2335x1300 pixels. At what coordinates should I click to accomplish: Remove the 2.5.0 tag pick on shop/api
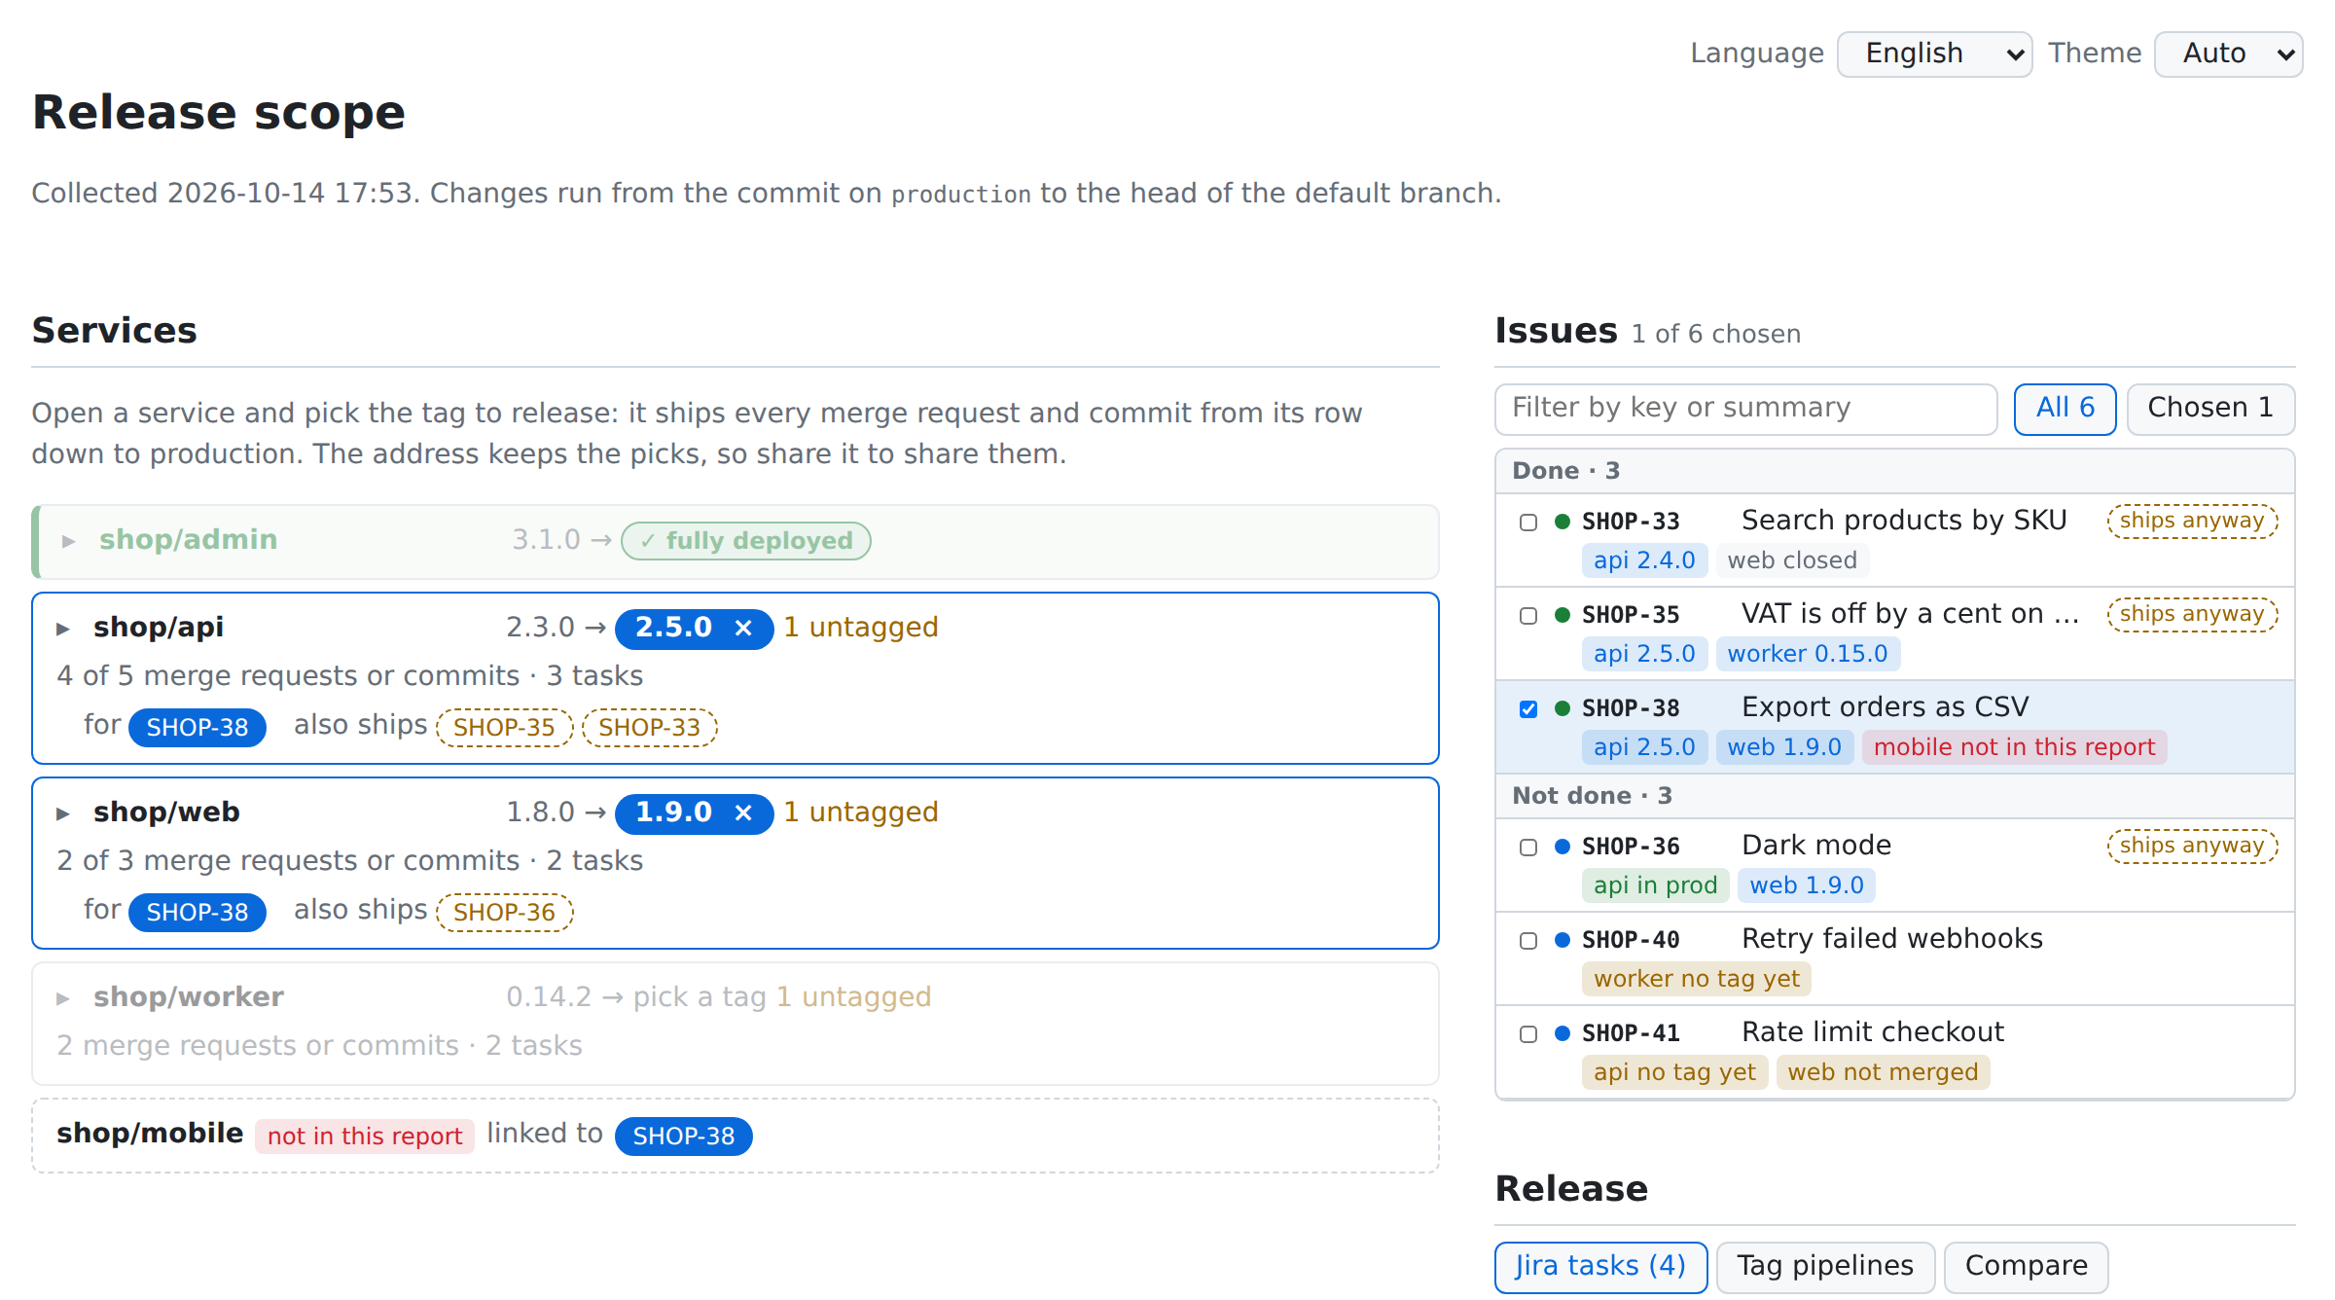click(743, 629)
